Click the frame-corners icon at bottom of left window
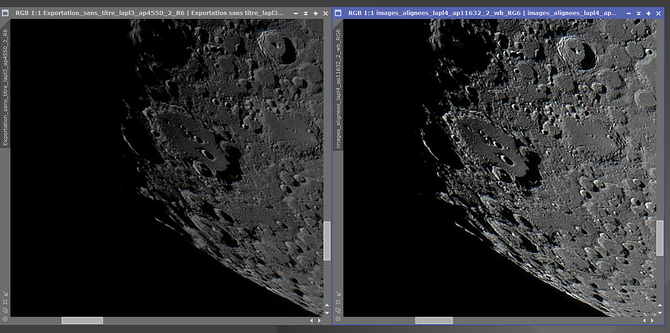The image size is (670, 333). [5, 302]
